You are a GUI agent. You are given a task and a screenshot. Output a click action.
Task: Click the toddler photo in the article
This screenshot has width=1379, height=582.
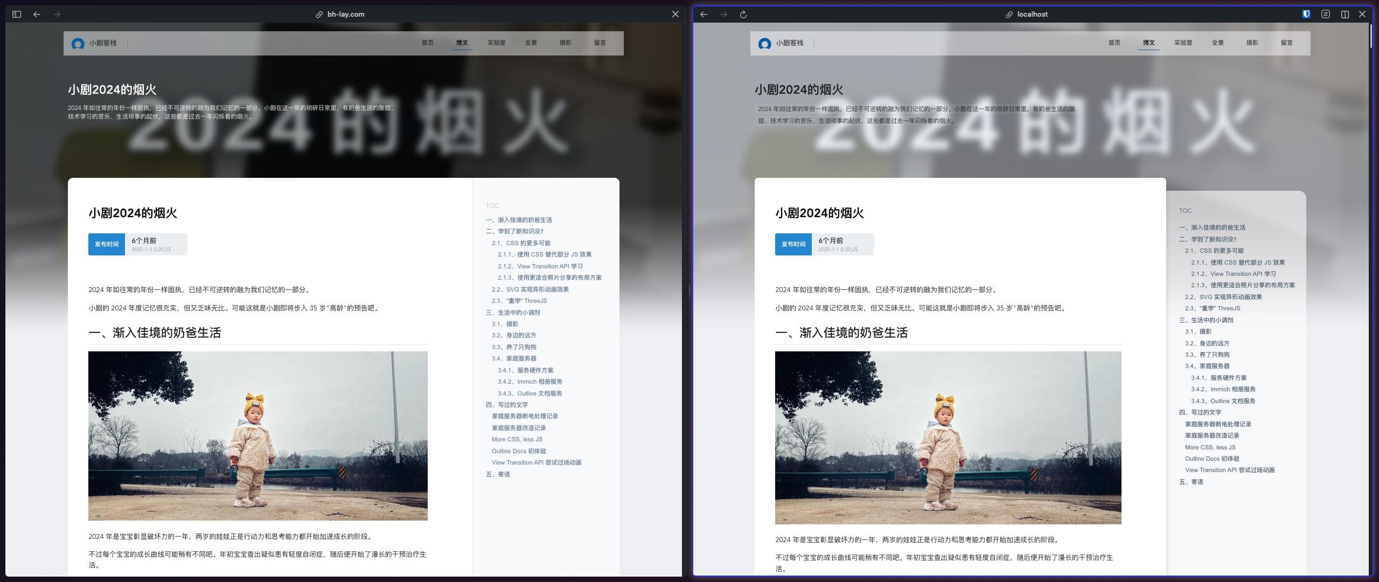pyautogui.click(x=257, y=435)
